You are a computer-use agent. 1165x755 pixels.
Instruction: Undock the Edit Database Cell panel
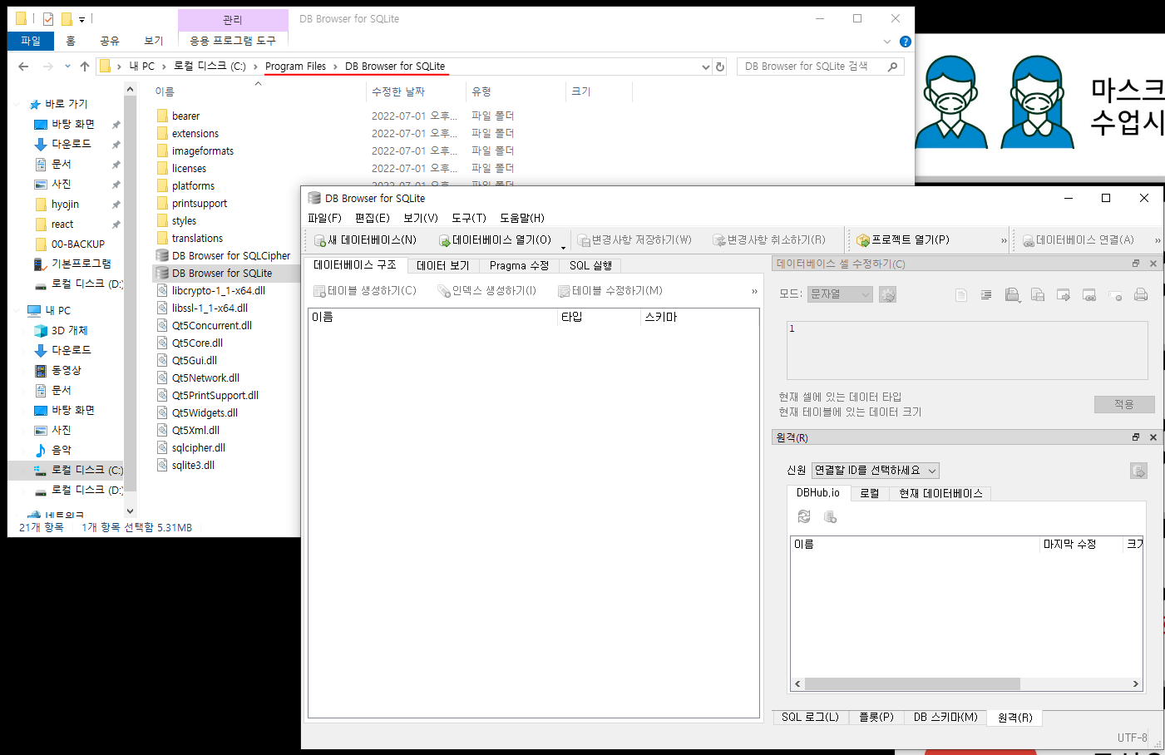coord(1136,264)
